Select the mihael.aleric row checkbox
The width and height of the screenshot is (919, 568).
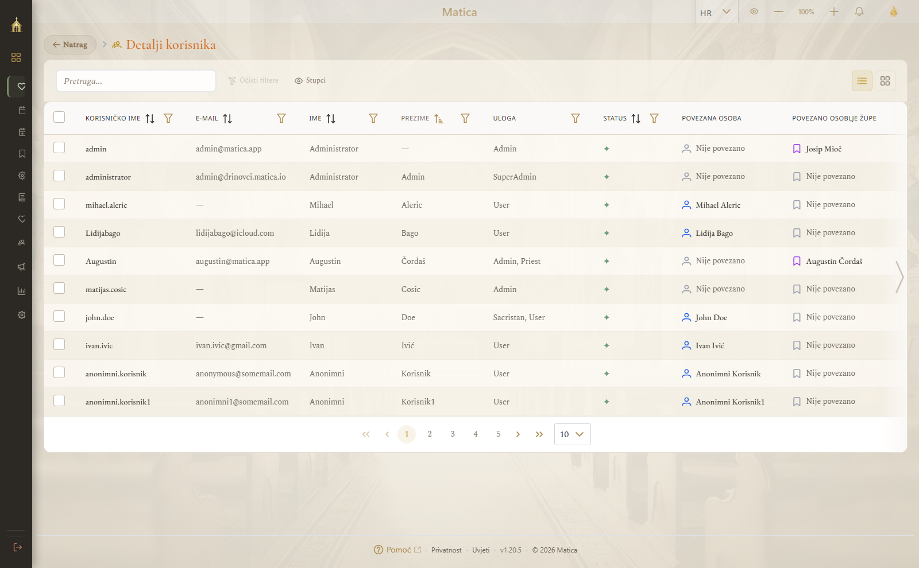coord(59,204)
